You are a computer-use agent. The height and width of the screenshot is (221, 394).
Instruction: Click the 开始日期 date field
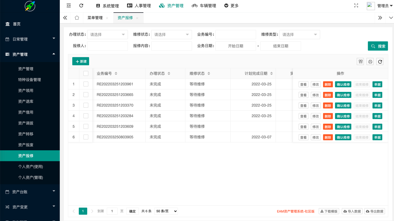point(235,46)
